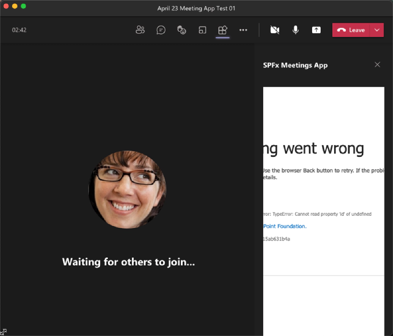Click the 'went wrong' heading

pyautogui.click(x=323, y=148)
